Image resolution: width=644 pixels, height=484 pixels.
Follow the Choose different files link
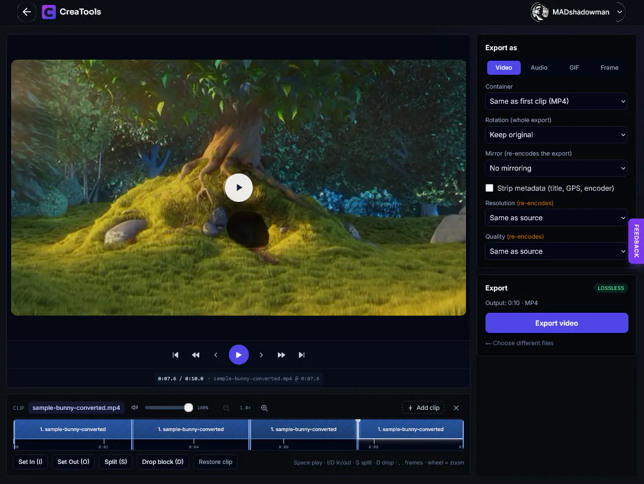tap(520, 343)
